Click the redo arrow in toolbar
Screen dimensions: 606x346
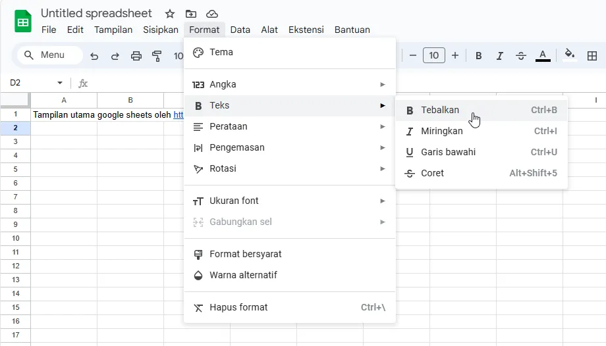[115, 56]
